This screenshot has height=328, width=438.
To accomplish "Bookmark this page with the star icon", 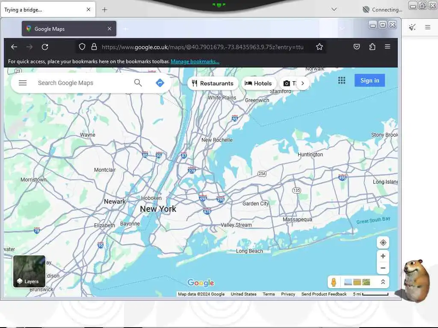I will [x=319, y=47].
